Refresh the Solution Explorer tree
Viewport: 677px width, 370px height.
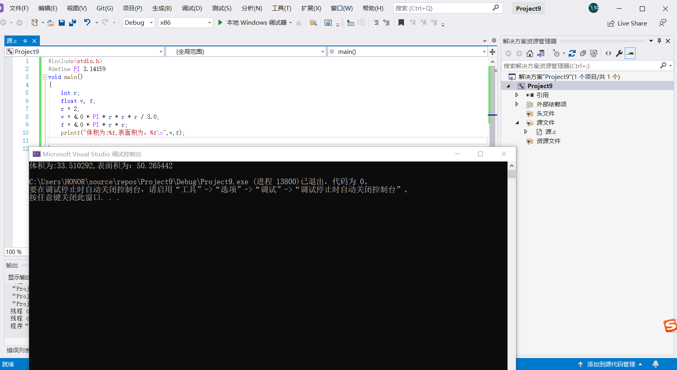(x=572, y=53)
